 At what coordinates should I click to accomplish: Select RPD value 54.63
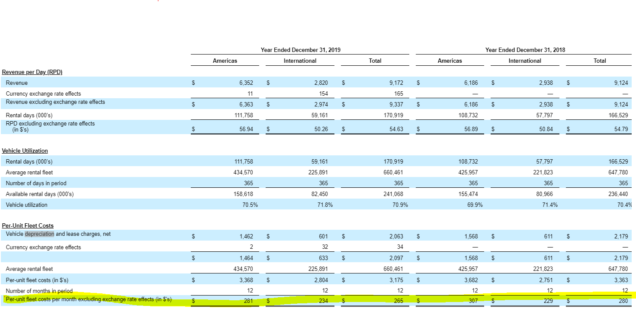[396, 129]
